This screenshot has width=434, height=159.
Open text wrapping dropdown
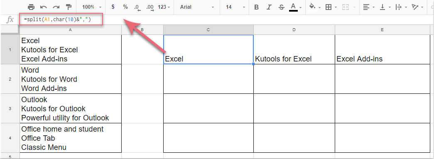(x=401, y=7)
